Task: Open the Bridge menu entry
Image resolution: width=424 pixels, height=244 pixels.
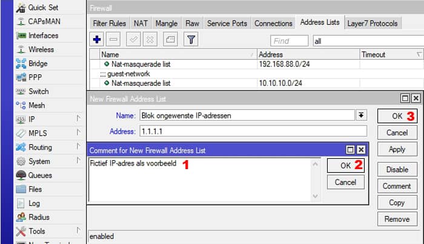Action: 31,63
